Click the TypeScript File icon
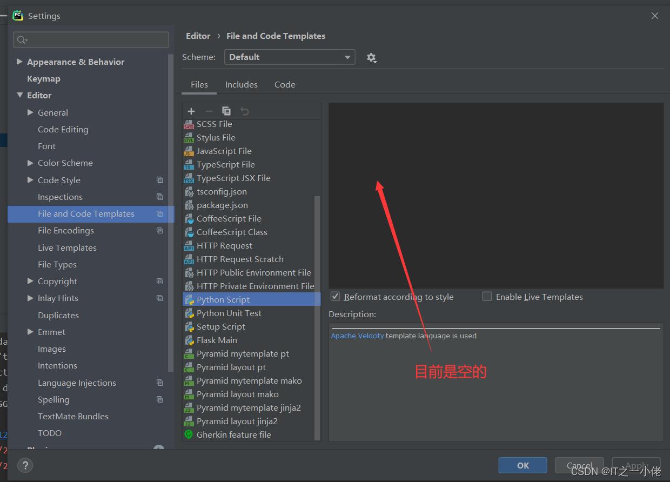Viewport: 670px width, 482px height. click(x=189, y=165)
